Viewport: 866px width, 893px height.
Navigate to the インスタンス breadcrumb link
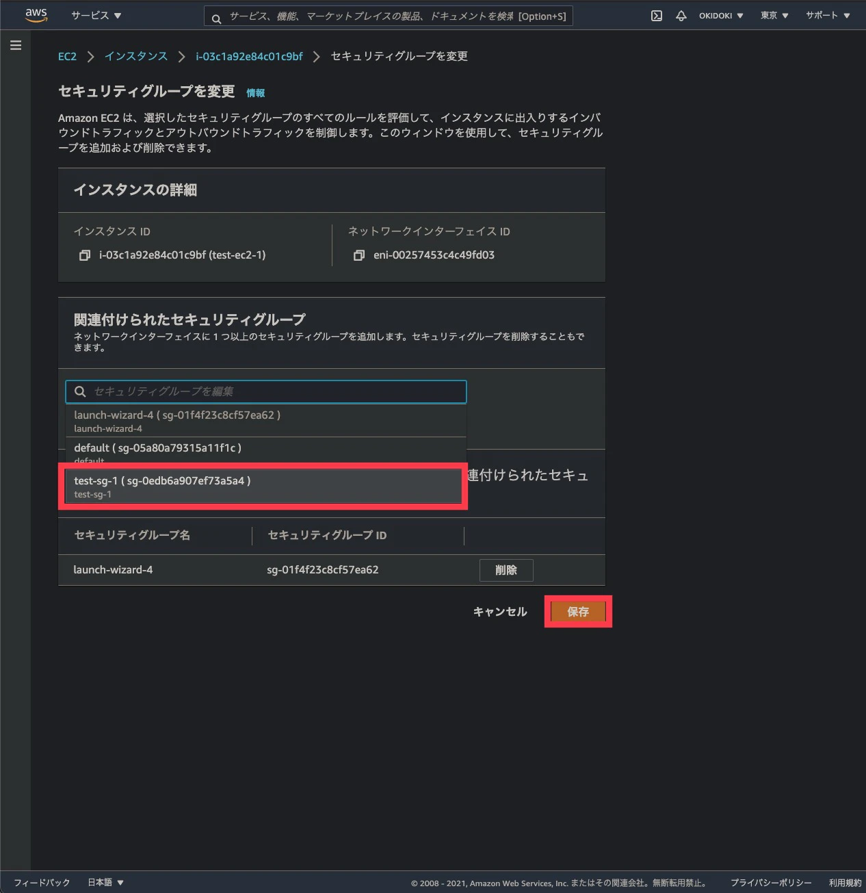tap(136, 56)
